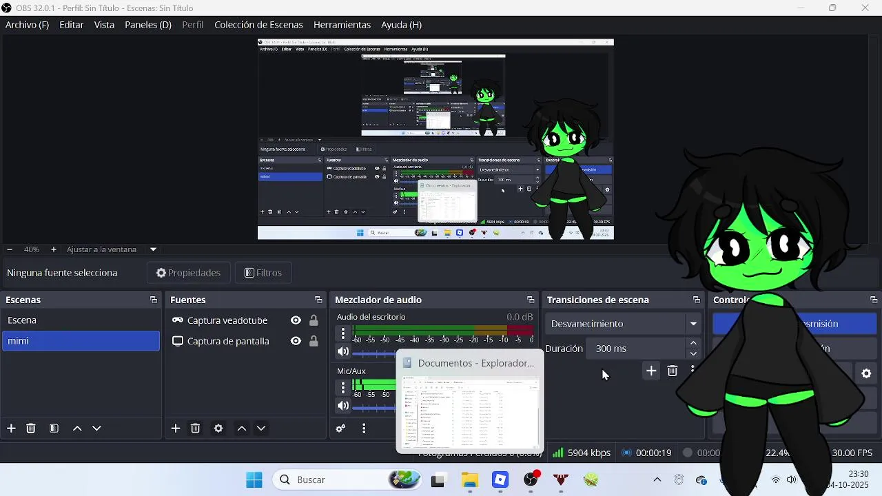Image resolution: width=882 pixels, height=496 pixels.
Task: Mute Audio del escritorio speaker icon
Action: pyautogui.click(x=342, y=351)
